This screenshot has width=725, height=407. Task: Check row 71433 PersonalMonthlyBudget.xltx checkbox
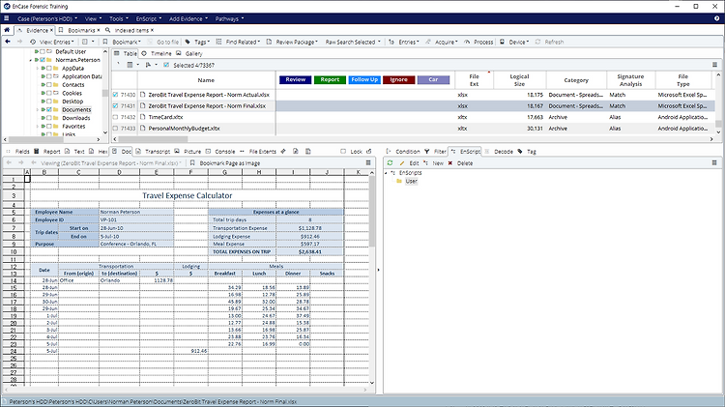click(x=116, y=129)
